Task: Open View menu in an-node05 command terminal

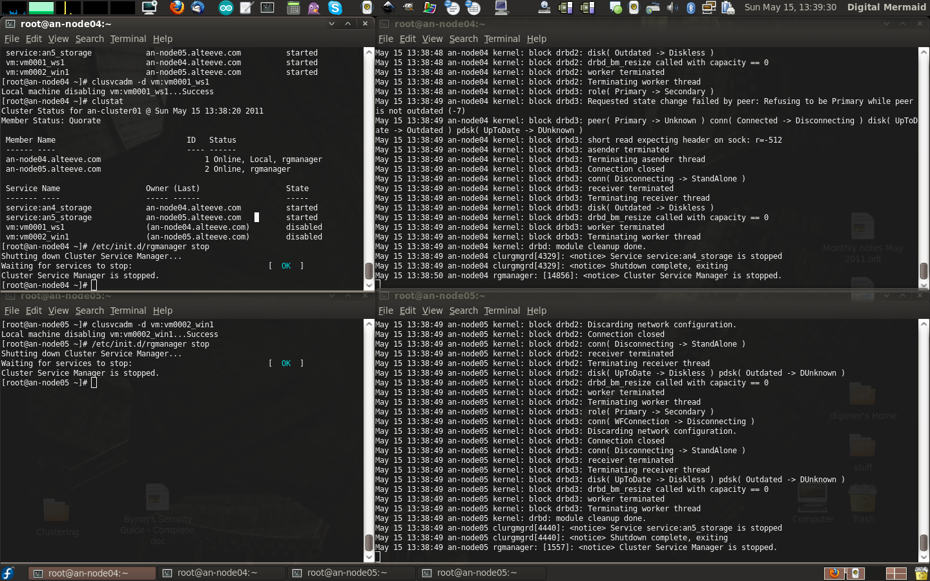Action: coord(58,311)
